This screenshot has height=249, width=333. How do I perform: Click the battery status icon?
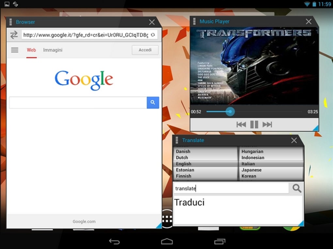pos(314,4)
